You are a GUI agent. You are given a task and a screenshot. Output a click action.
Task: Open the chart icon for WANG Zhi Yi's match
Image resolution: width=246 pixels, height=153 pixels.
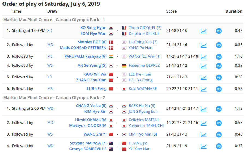(x=203, y=134)
